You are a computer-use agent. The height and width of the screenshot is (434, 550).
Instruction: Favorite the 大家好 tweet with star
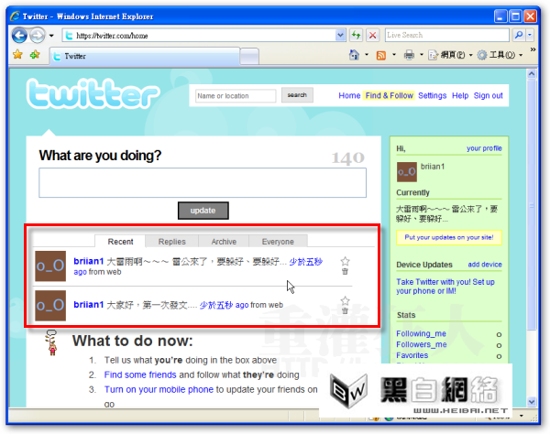tap(345, 300)
